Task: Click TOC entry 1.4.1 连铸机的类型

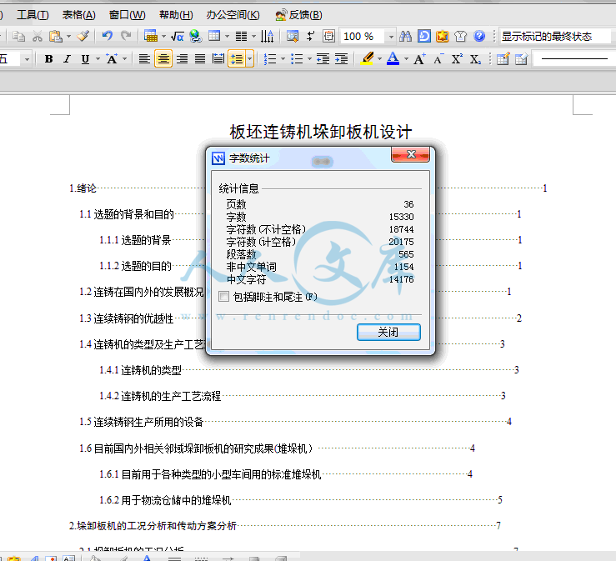Action: tap(140, 369)
